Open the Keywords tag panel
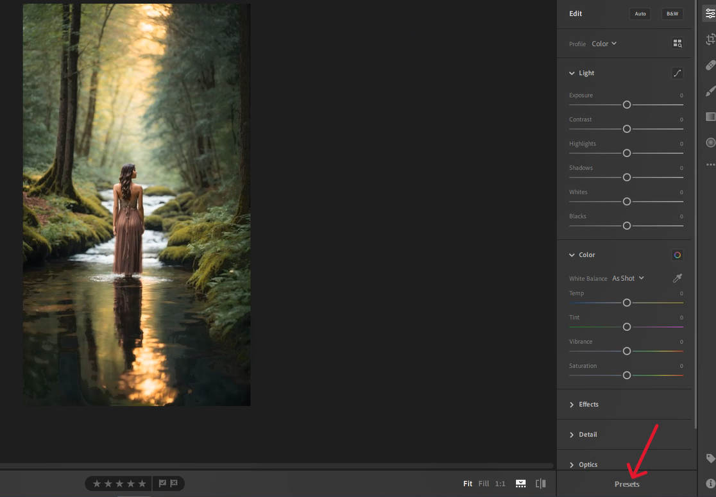Screen dimensions: 716x497 [710, 459]
